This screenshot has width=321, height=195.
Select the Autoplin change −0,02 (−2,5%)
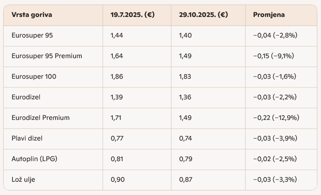274,159
